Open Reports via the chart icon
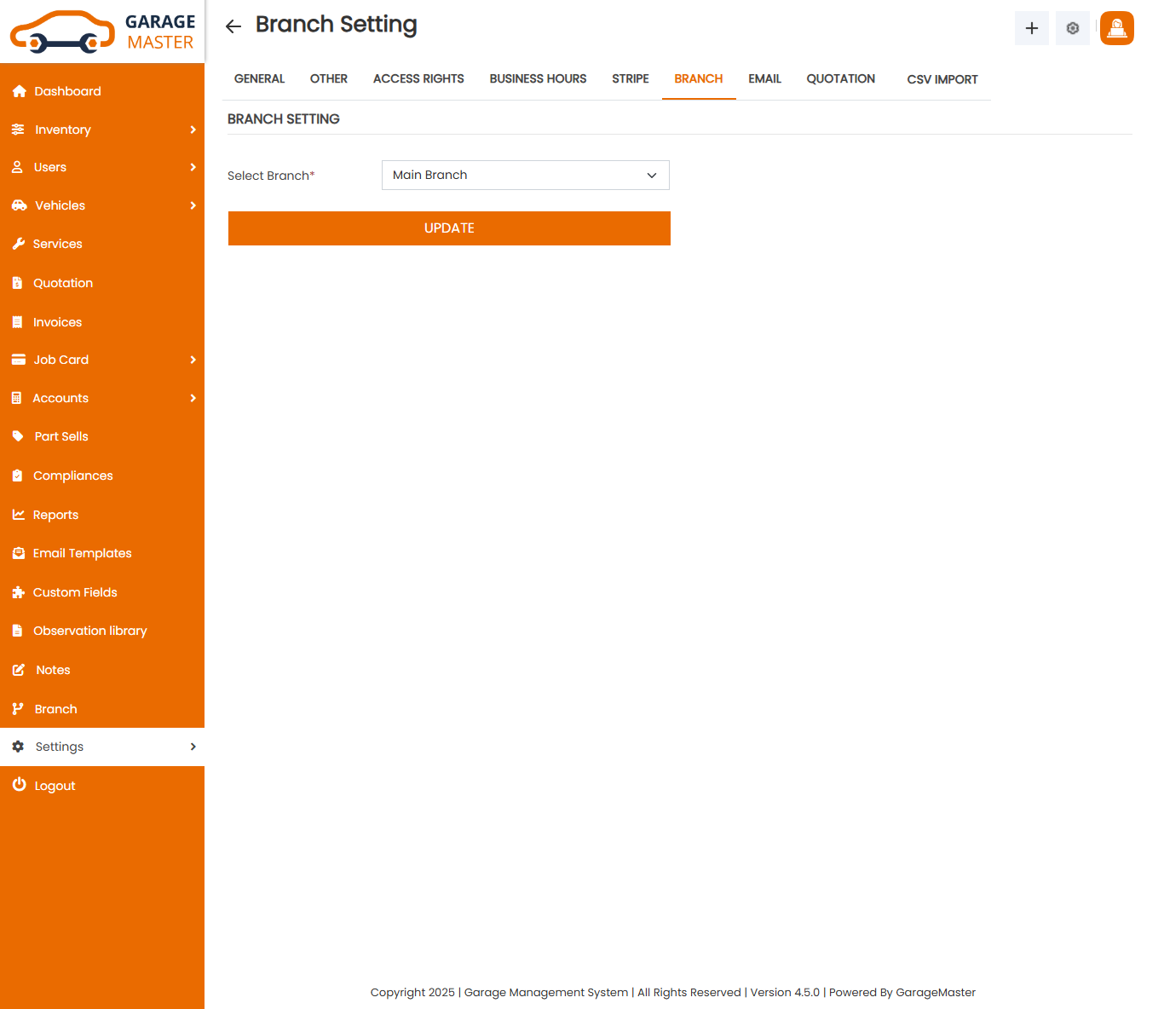1164x1009 pixels. pyautogui.click(x=19, y=515)
